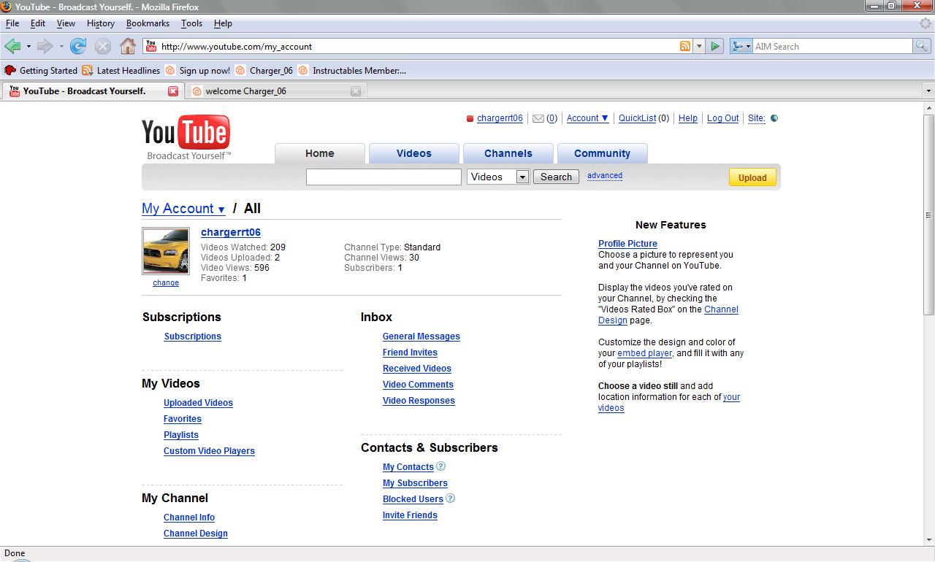Image resolution: width=935 pixels, height=562 pixels.
Task: Click the change link under profile picture
Action: point(166,283)
